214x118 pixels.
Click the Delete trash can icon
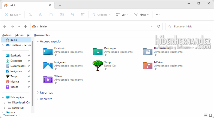pos(83,15)
